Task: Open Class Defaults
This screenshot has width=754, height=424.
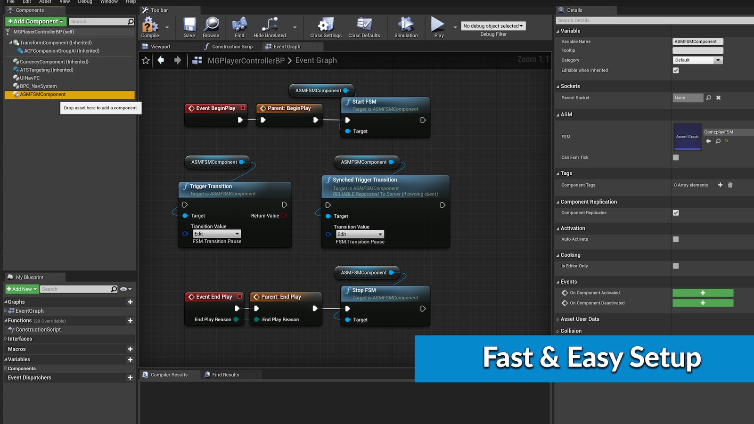Action: point(364,27)
